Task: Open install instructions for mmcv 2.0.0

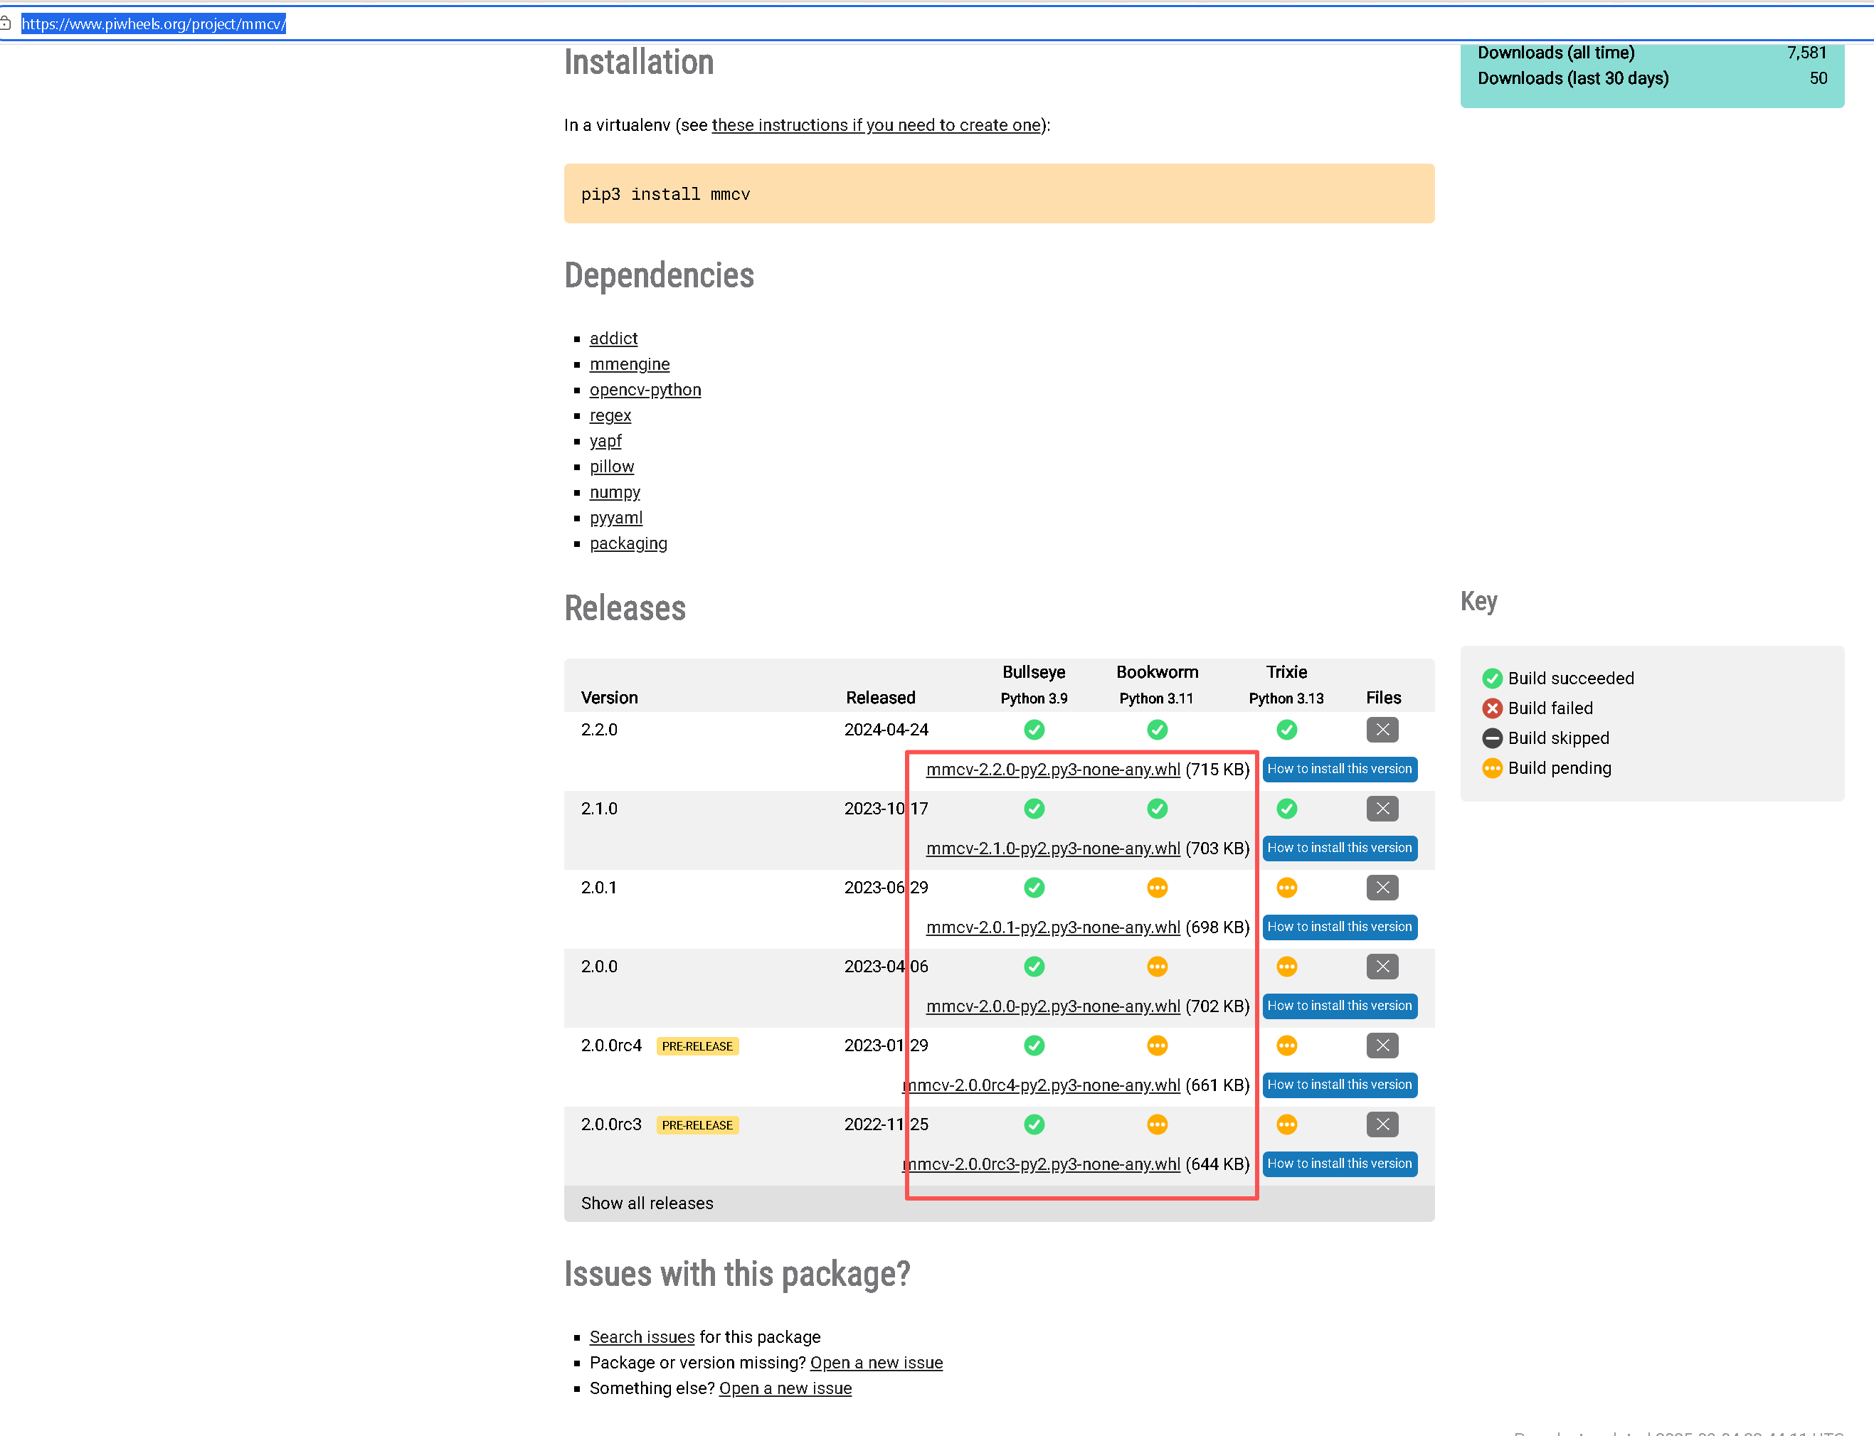Action: (1339, 1006)
